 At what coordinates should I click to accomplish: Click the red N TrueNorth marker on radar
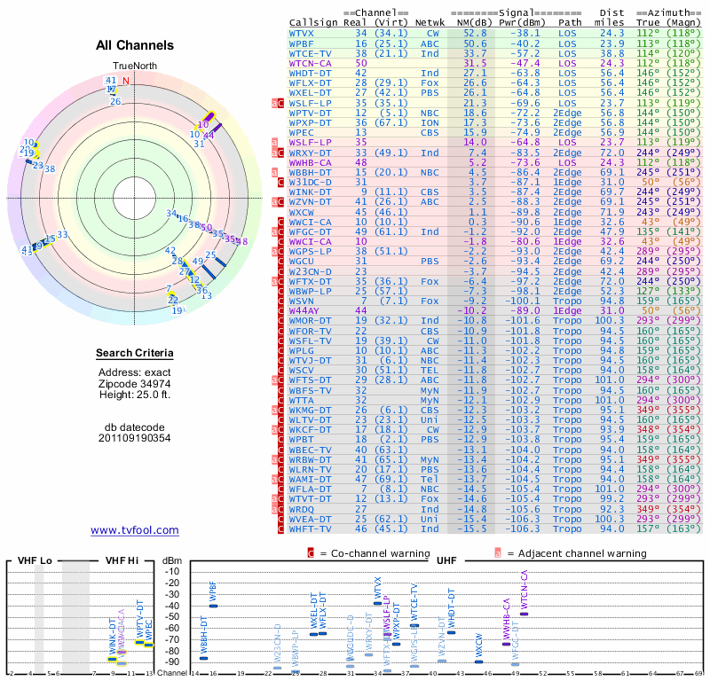[126, 81]
